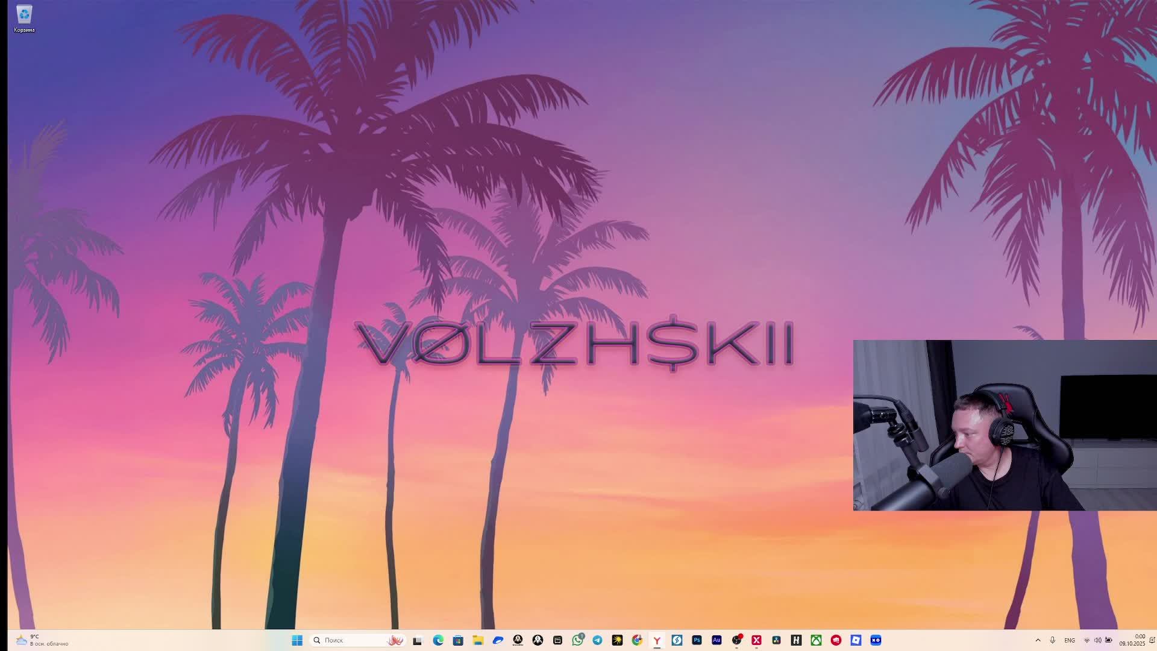Click the Поиск search field
This screenshot has width=1157, height=651.
pos(350,640)
